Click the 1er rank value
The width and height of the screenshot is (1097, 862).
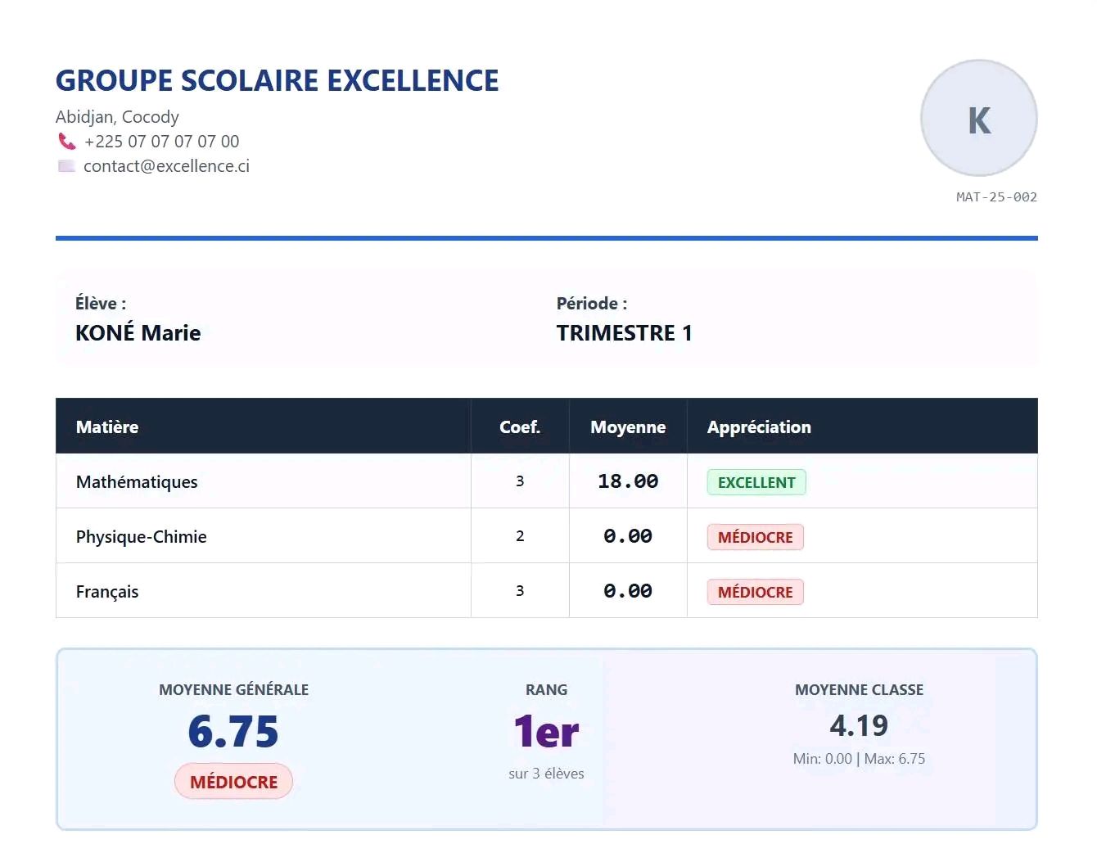[546, 731]
